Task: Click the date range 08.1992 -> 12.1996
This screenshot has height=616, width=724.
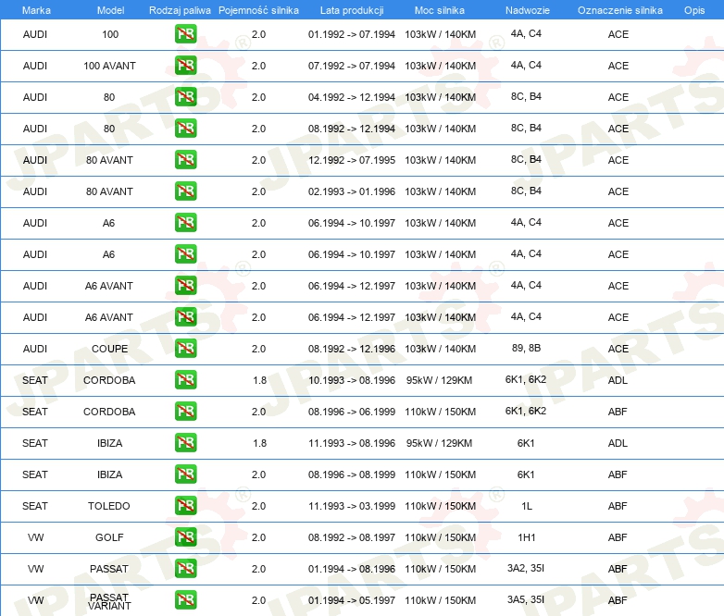Action: pos(352,349)
